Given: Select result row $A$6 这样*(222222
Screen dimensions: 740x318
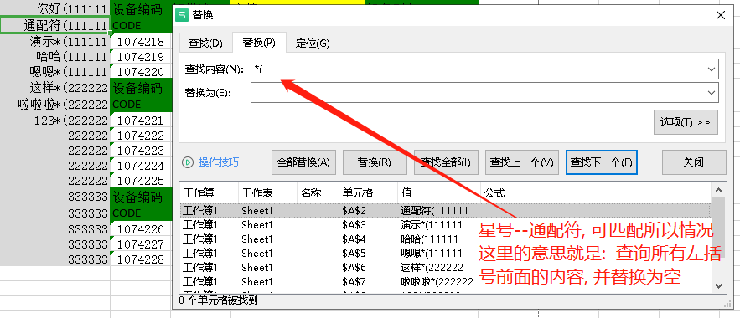Looking at the screenshot, I should (445, 267).
